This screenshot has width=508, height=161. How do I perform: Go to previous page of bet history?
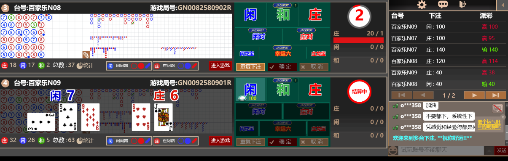423,95
